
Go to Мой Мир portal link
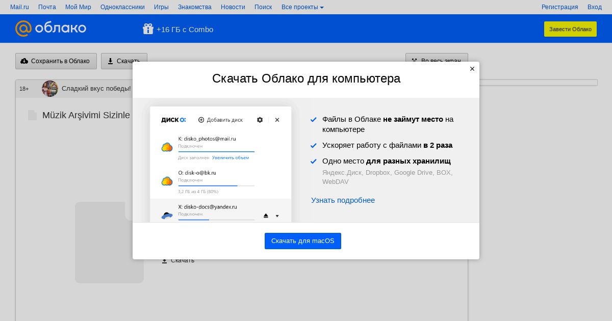78,7
